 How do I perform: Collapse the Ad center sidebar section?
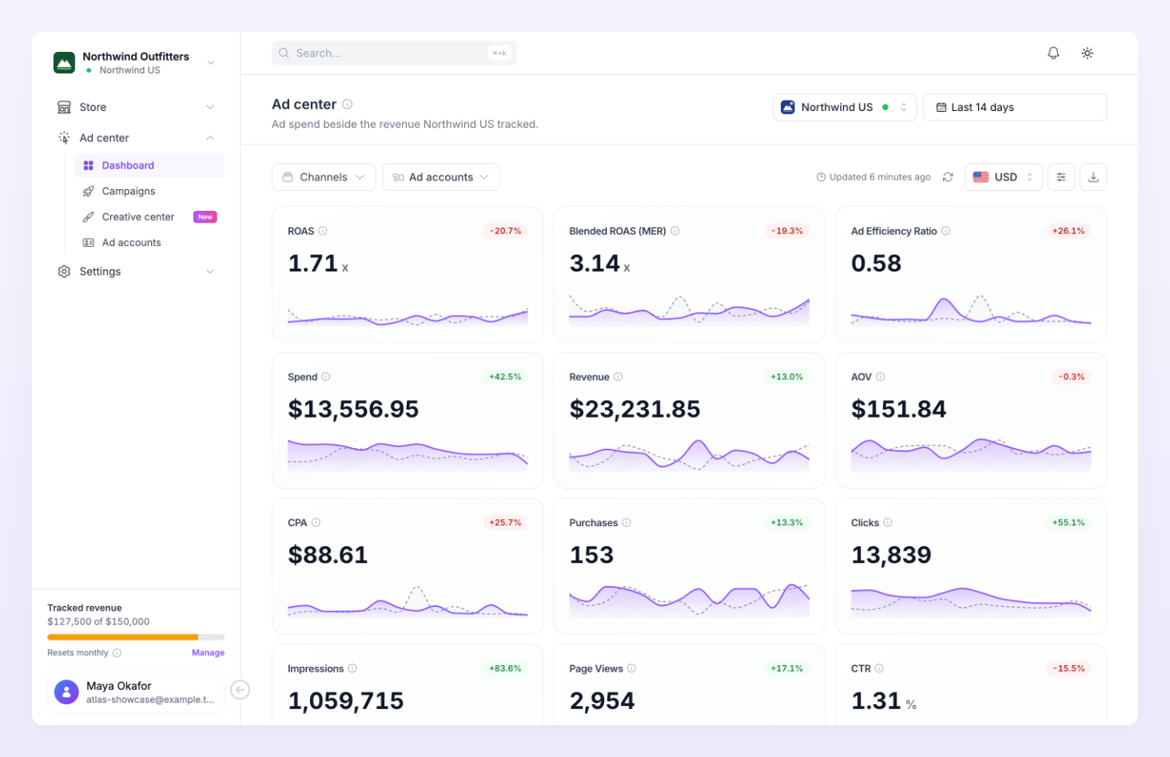pyautogui.click(x=136, y=138)
